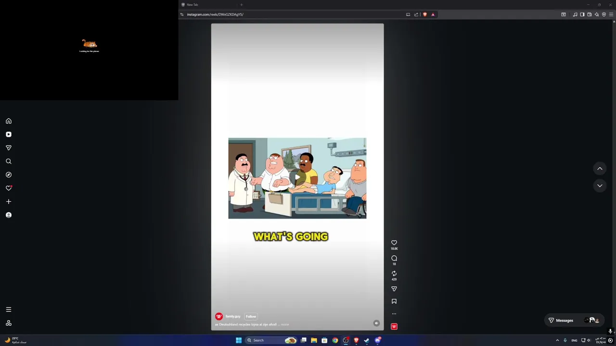Open a new tab with plus button
Screen dimensions: 616x346
click(x=242, y=5)
